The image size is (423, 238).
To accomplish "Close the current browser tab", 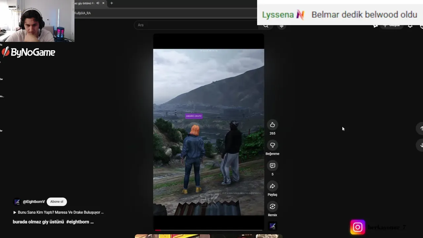I will click(103, 3).
